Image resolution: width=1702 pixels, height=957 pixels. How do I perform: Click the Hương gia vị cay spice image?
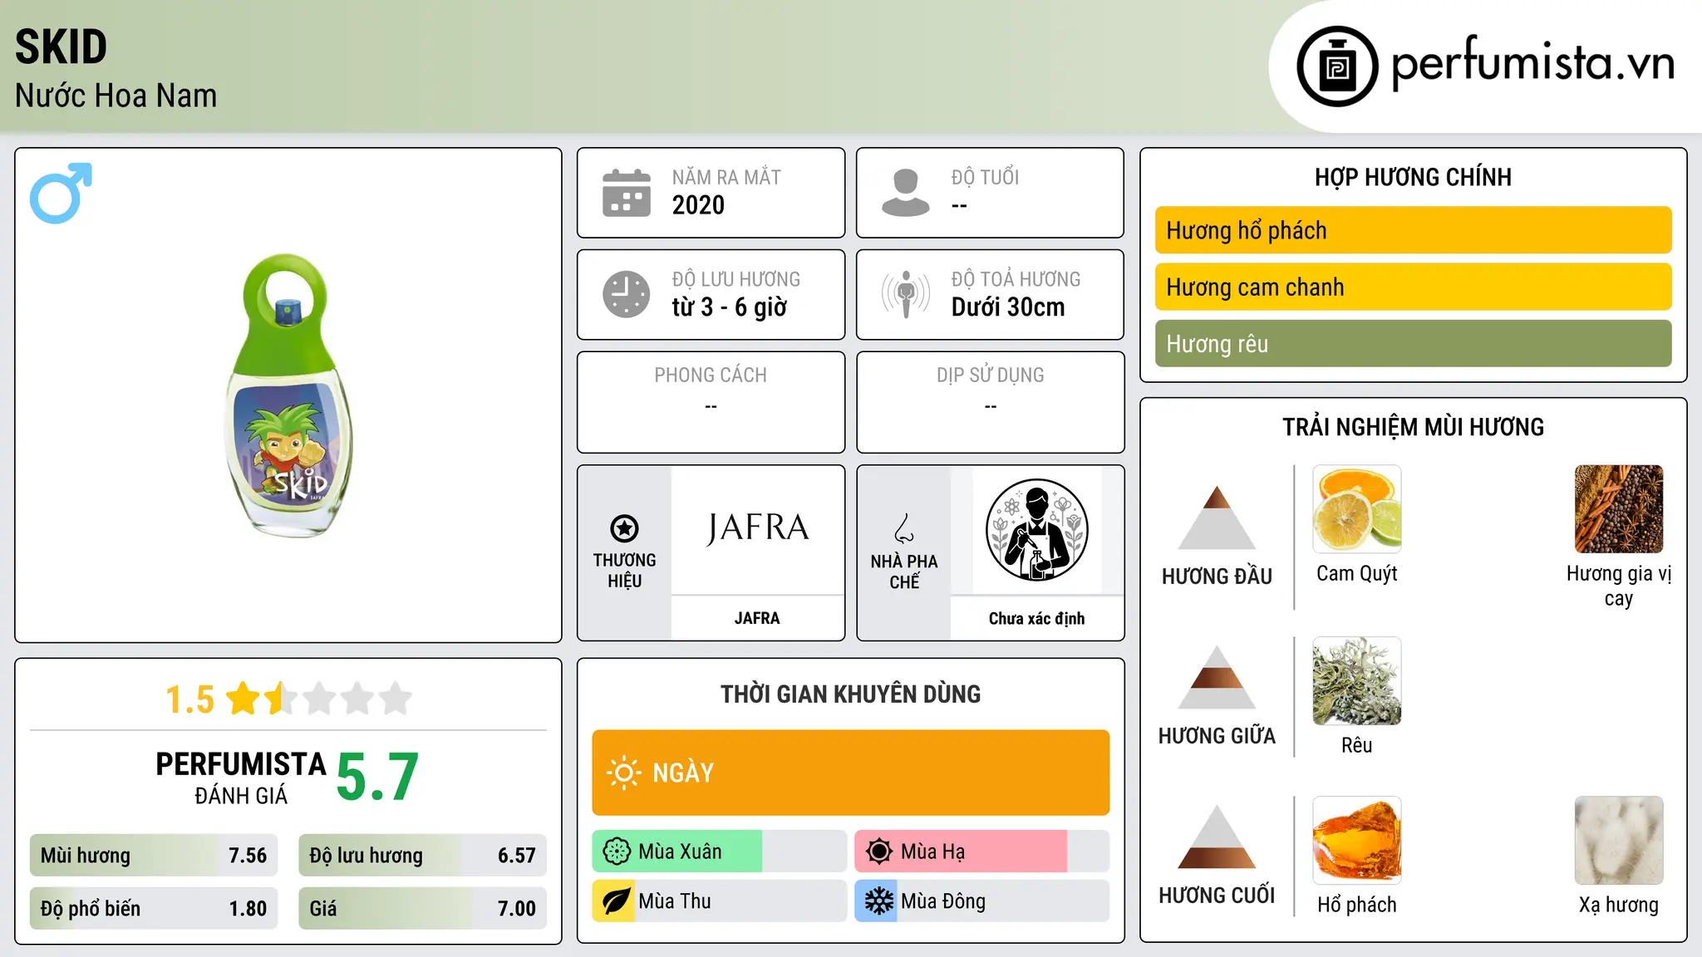(1618, 509)
